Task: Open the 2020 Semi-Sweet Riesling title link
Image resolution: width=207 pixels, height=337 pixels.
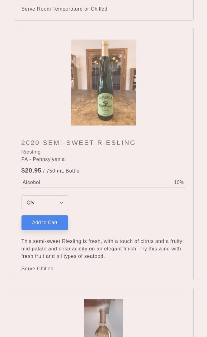Action: click(x=78, y=142)
